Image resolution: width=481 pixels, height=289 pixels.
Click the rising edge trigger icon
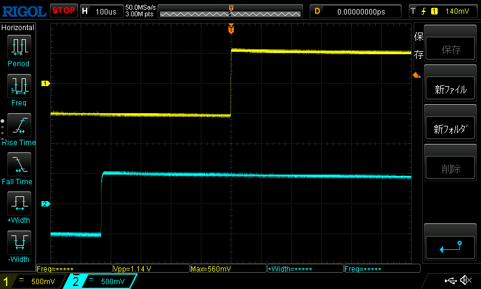click(x=423, y=11)
